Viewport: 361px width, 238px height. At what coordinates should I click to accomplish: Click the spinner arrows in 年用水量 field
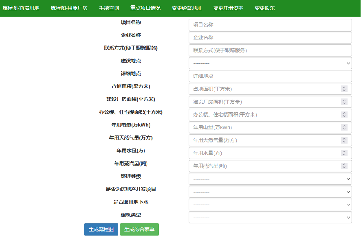pyautogui.click(x=344, y=153)
